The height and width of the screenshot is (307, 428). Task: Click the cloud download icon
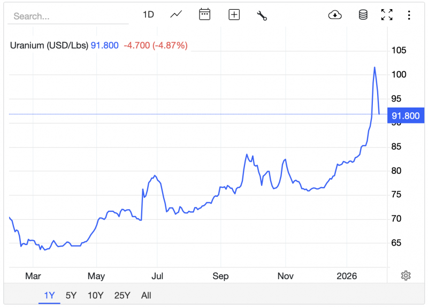(x=335, y=15)
